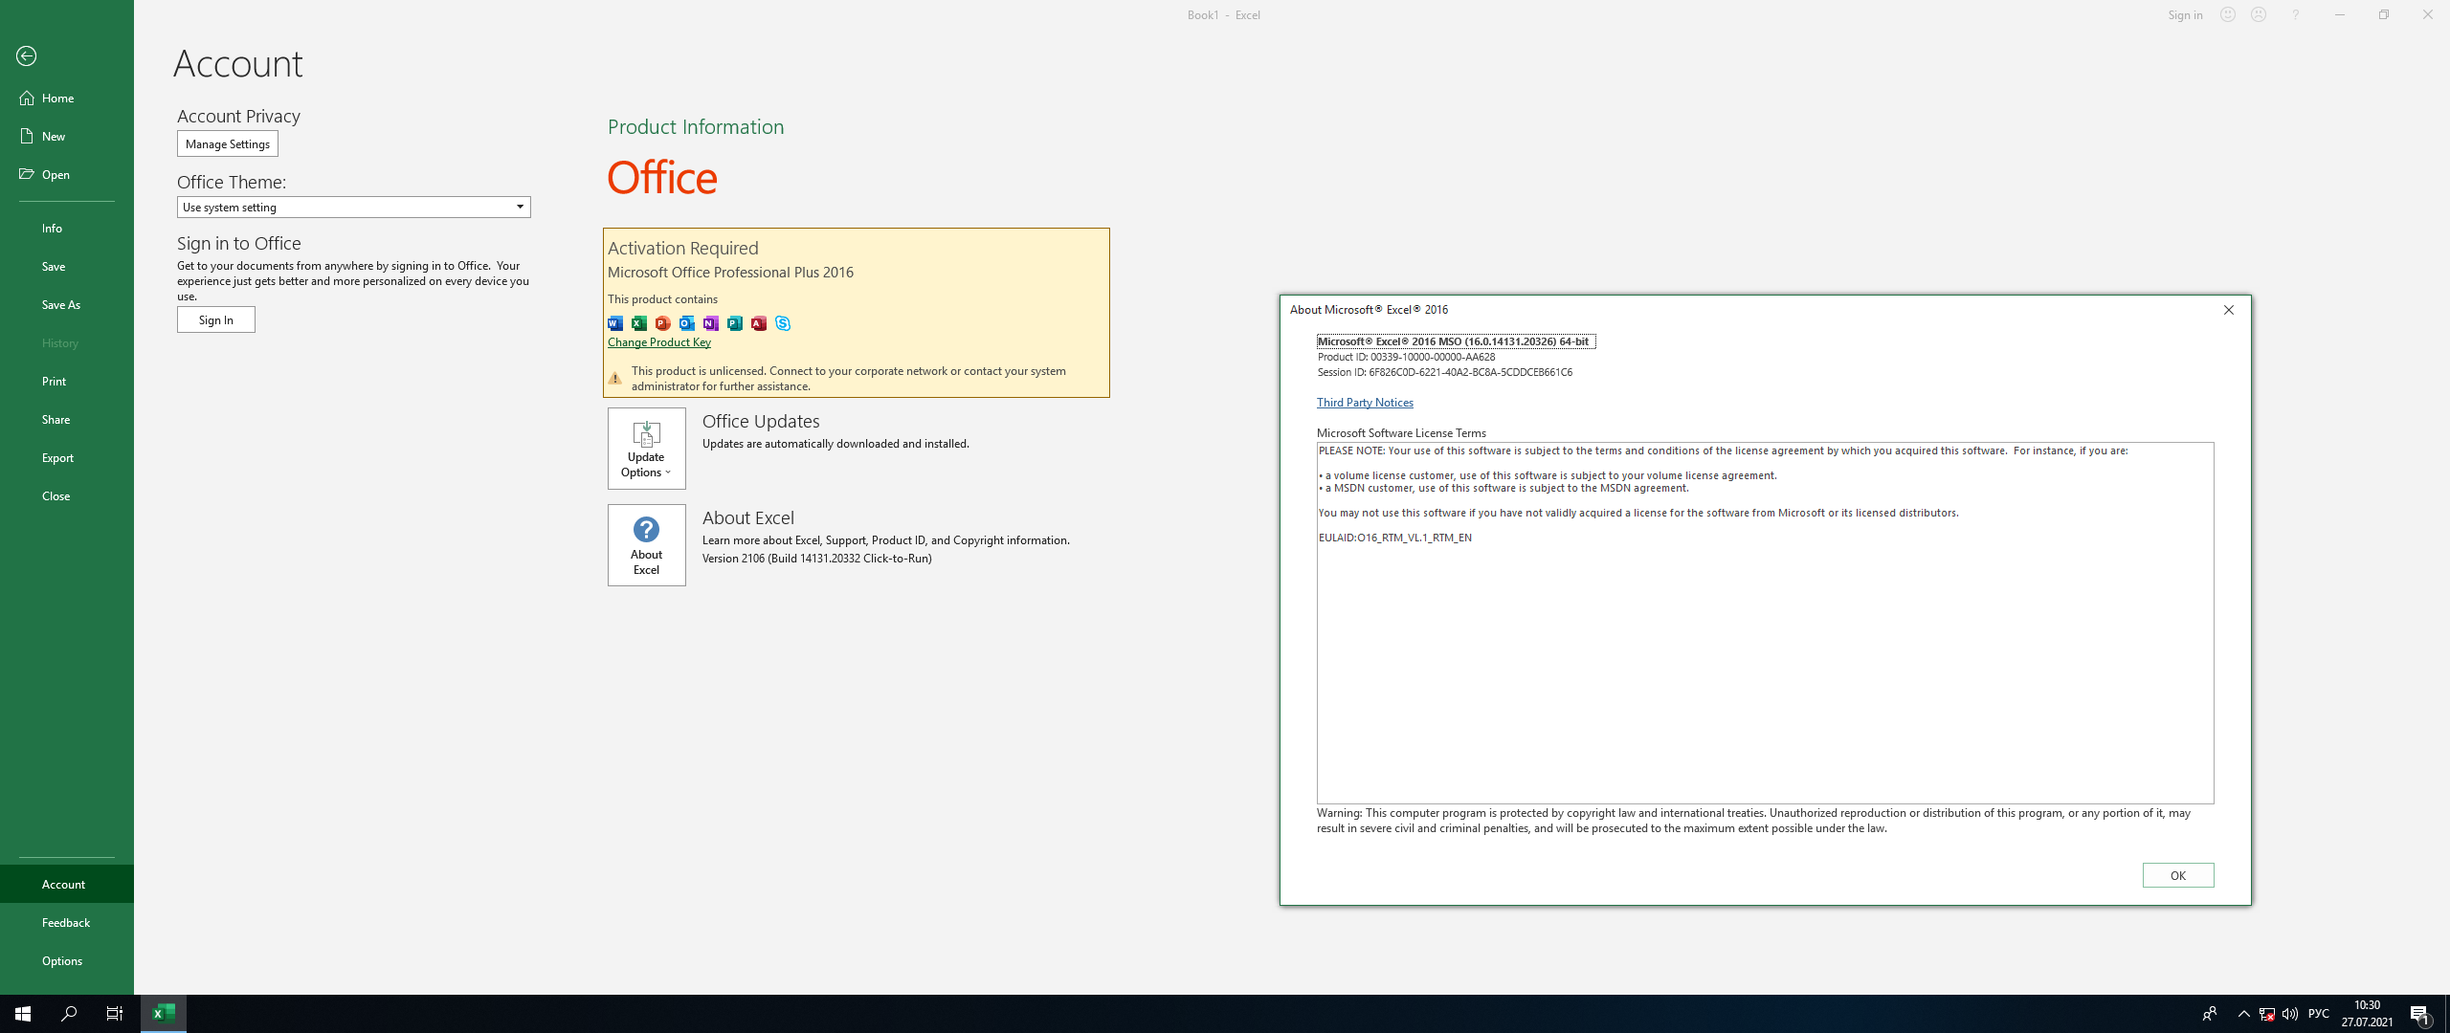Open Windows Start menu
Screen dimensions: 2450x1033
pyautogui.click(x=23, y=1014)
